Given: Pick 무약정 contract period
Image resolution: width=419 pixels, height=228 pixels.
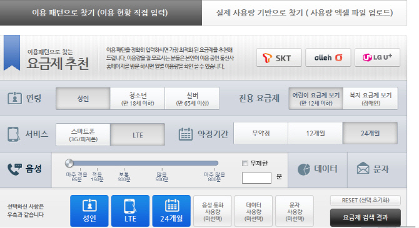Looking at the screenshot, I should click(x=261, y=133).
